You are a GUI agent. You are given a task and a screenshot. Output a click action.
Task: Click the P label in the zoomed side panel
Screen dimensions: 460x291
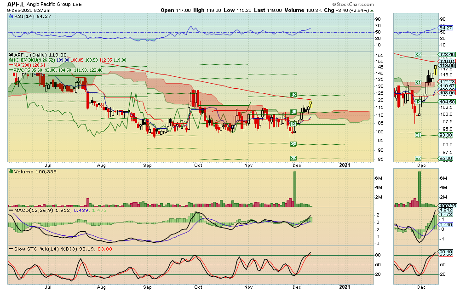(x=418, y=102)
